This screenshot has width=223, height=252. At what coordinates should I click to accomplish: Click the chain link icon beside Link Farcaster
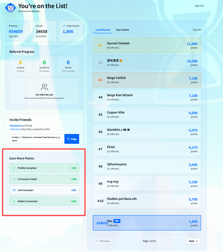pyautogui.click(x=14, y=190)
